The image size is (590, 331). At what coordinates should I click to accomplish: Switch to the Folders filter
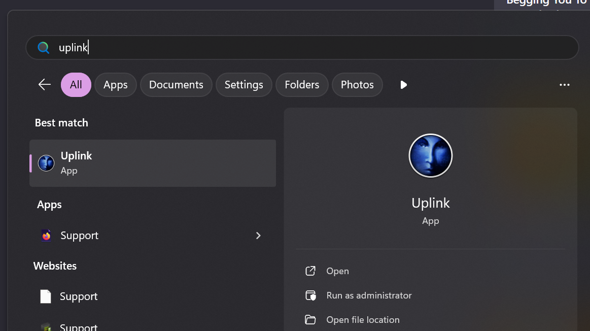302,85
